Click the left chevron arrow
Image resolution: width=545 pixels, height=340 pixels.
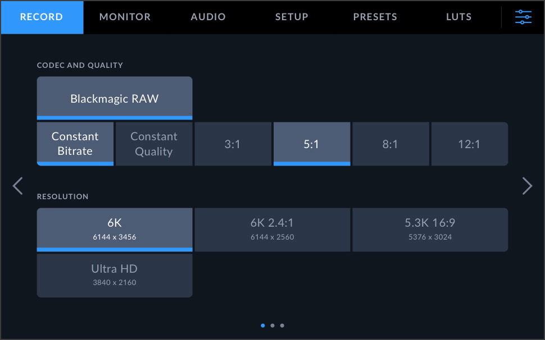click(x=17, y=186)
